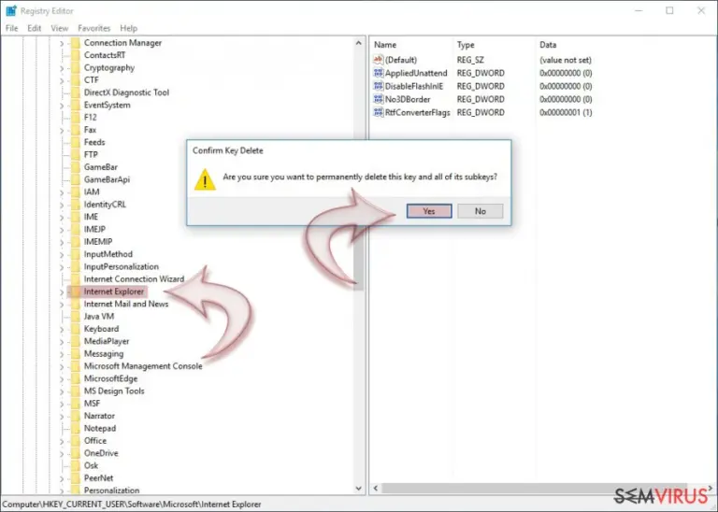Click the EventSystem folder icon
The width and height of the screenshot is (718, 512).
(76, 106)
